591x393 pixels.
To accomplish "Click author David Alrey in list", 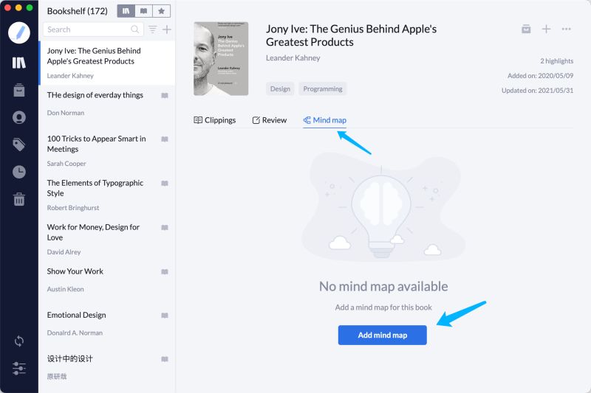I will coord(64,252).
